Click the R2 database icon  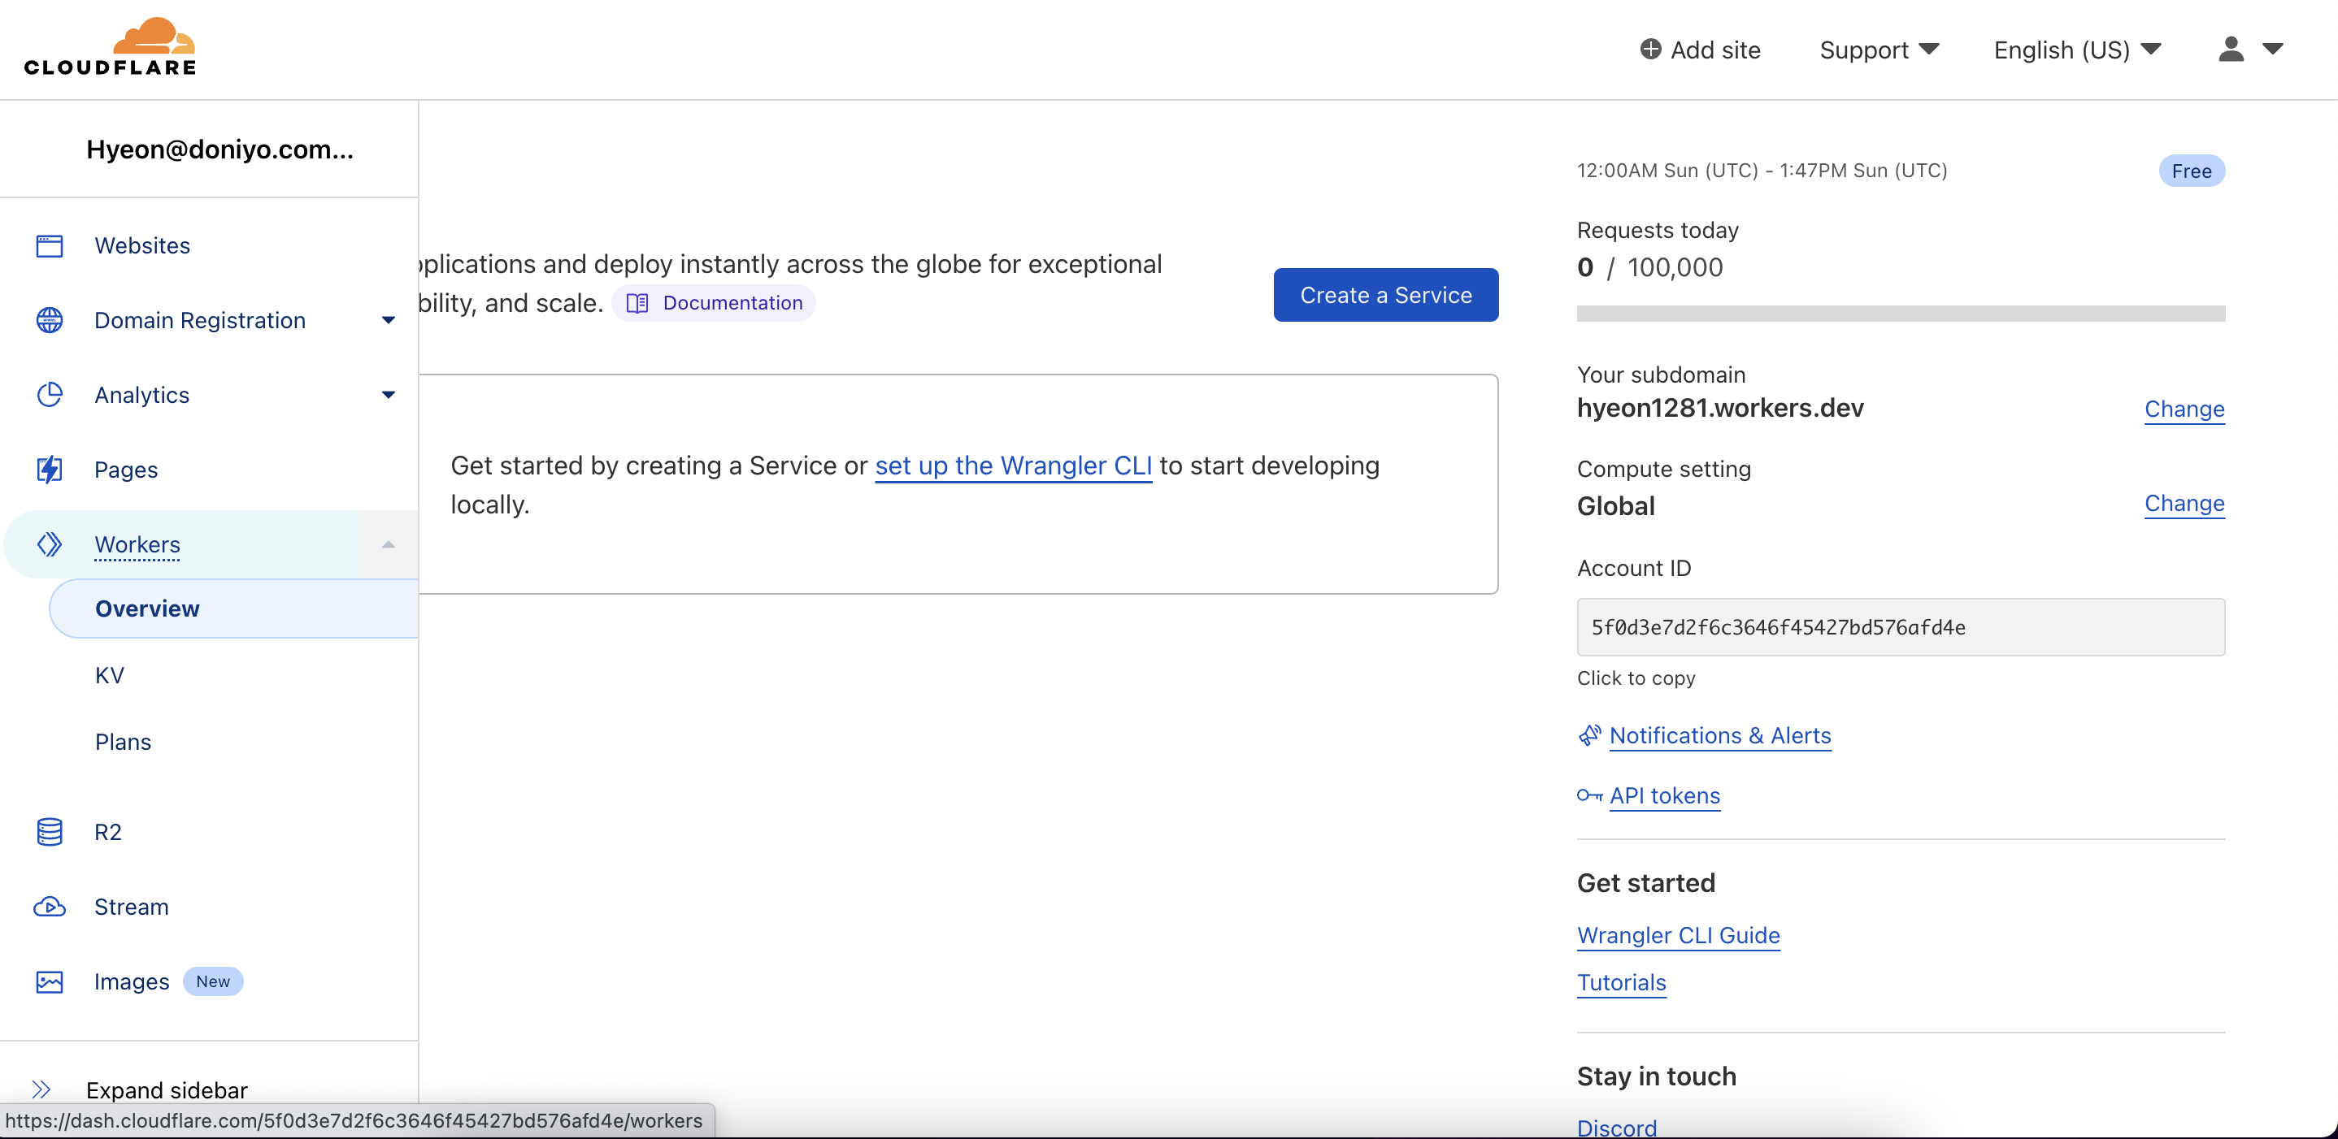[49, 832]
